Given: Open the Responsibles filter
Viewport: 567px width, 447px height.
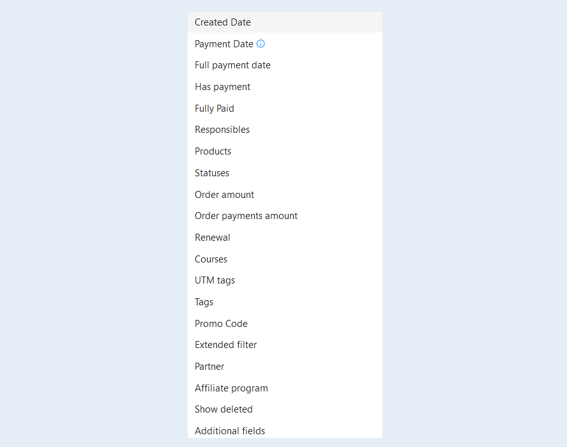Looking at the screenshot, I should (285, 130).
